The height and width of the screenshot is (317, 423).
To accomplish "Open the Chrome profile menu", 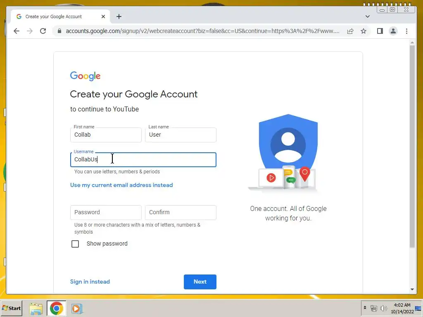I will (x=393, y=31).
